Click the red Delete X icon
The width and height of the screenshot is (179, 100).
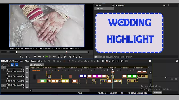coord(64,61)
